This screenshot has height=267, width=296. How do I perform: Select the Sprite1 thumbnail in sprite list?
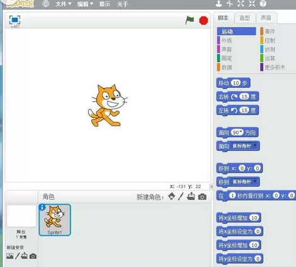tap(55, 220)
